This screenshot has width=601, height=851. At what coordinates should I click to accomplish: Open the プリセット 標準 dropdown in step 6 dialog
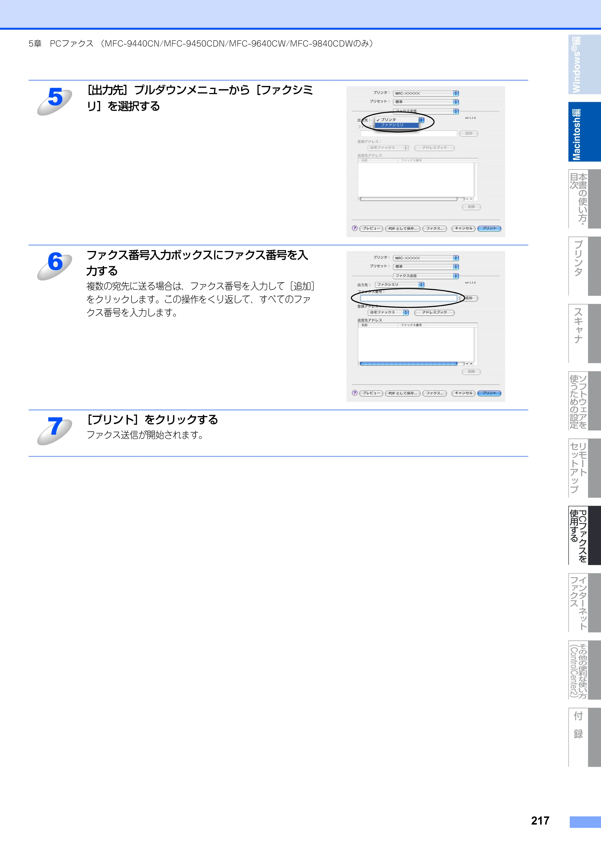point(426,267)
